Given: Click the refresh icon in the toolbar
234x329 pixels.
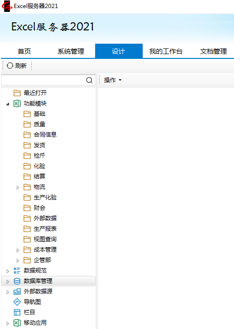Looking at the screenshot, I should coord(10,66).
